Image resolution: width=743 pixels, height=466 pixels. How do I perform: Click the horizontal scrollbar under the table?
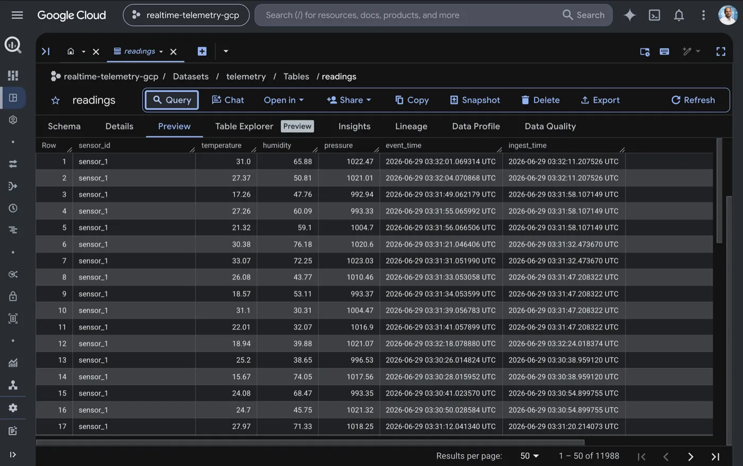click(310, 442)
